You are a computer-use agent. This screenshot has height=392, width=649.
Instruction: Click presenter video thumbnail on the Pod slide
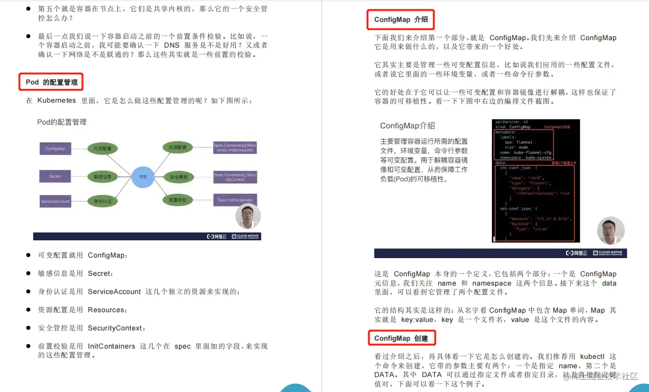pos(248,217)
